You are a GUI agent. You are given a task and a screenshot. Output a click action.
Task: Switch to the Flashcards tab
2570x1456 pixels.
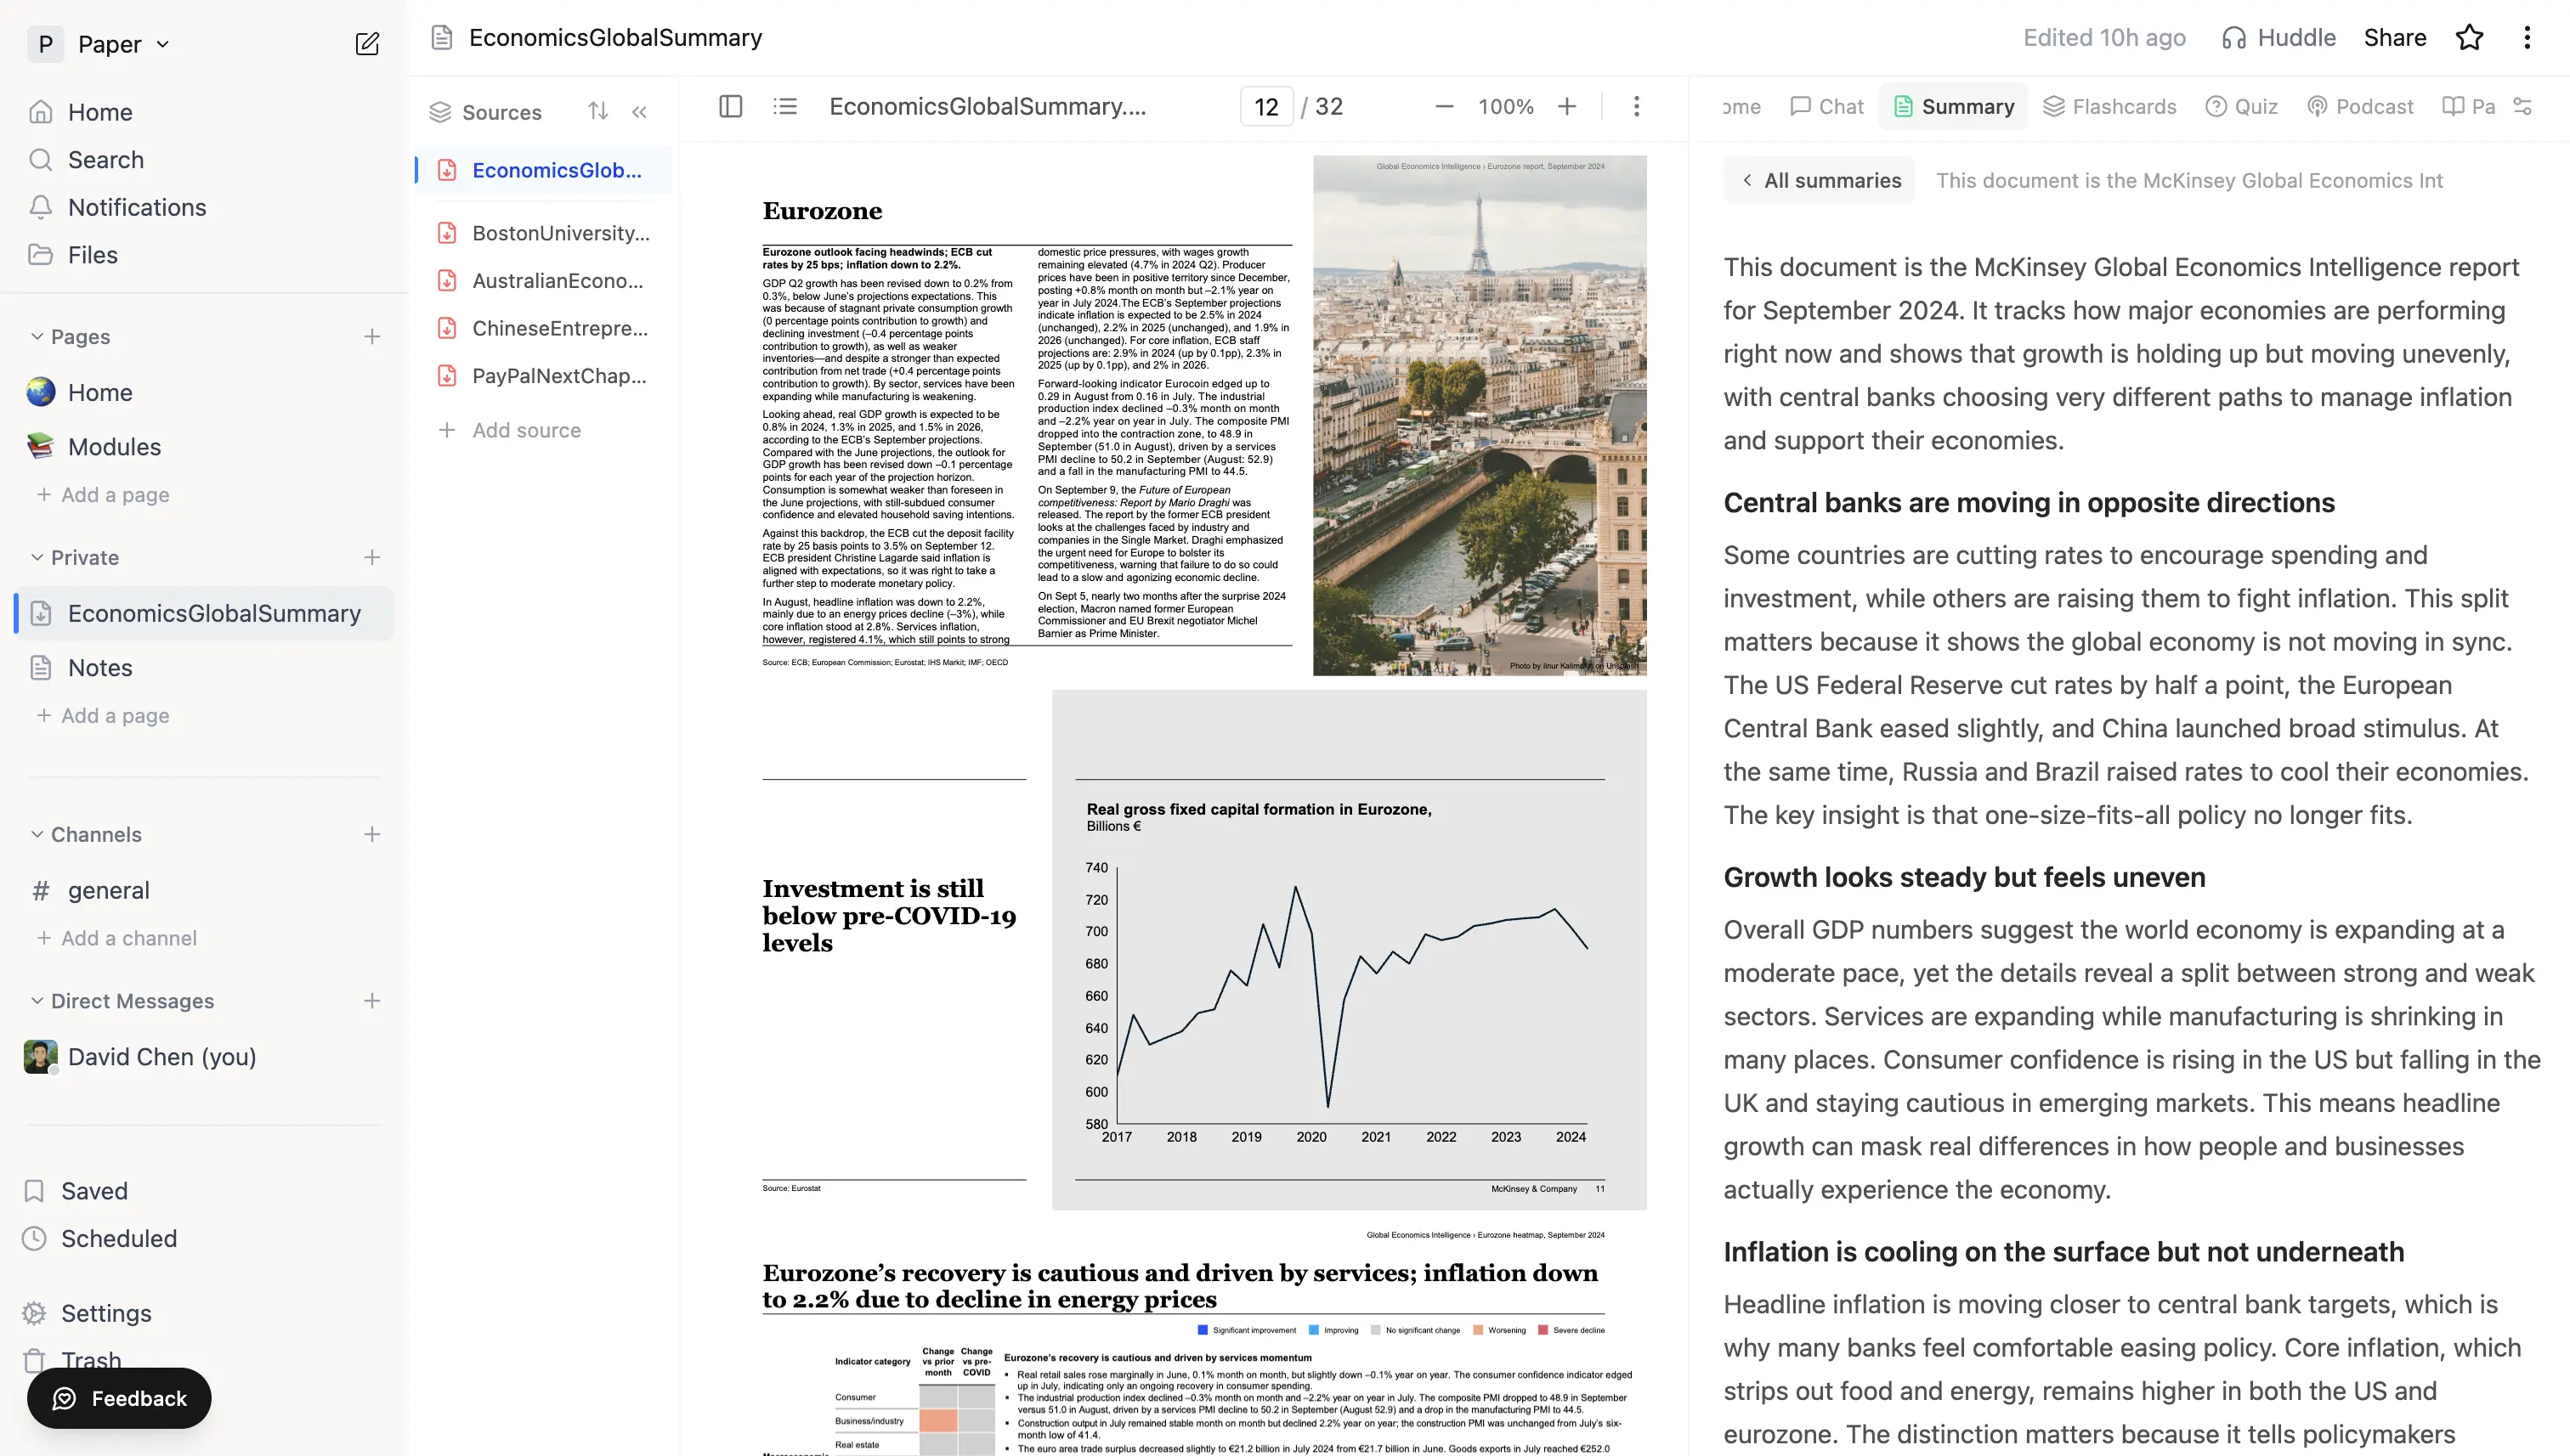[2109, 107]
